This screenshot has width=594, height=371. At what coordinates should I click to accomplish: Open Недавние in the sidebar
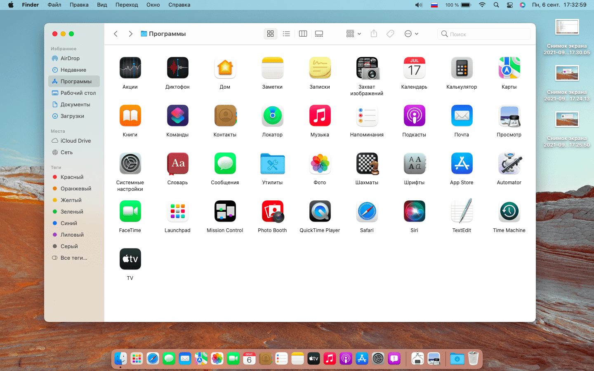click(x=74, y=70)
